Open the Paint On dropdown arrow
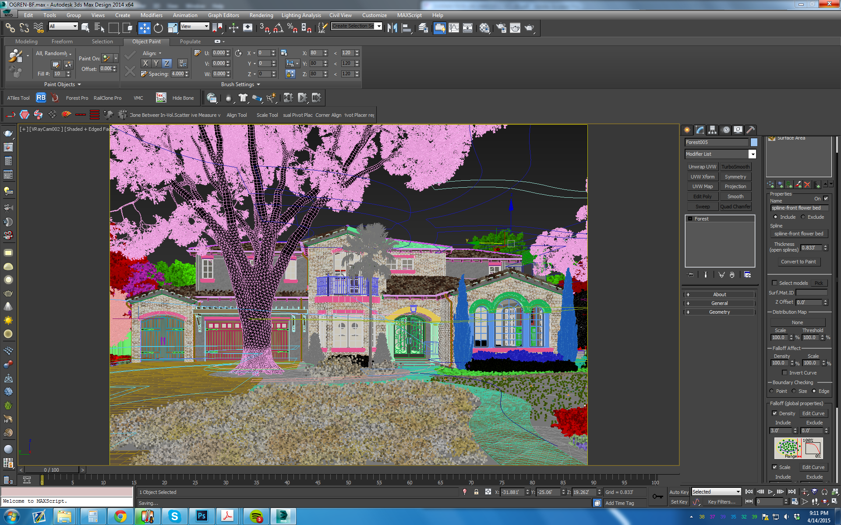This screenshot has width=841, height=525. [116, 58]
